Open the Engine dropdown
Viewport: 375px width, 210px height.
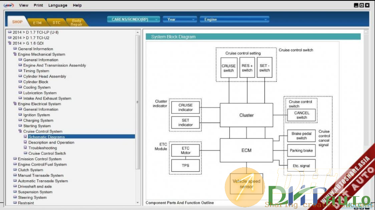click(x=234, y=19)
